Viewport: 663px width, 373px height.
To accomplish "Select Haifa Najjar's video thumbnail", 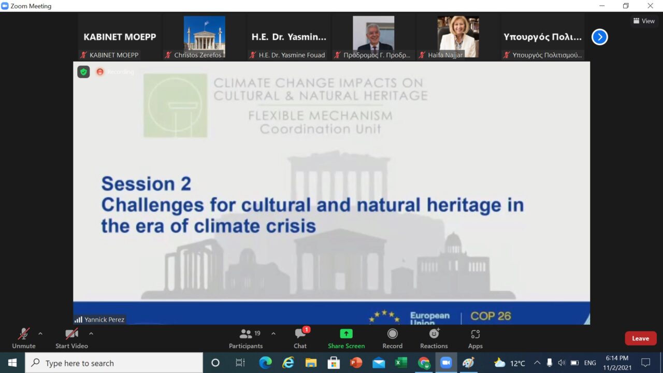I will click(458, 37).
